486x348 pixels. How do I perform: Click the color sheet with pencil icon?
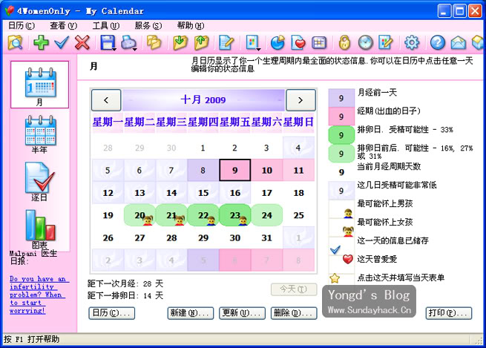[x=386, y=42]
